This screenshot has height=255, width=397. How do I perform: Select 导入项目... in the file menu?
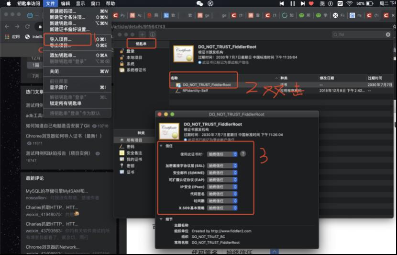[x=77, y=39]
